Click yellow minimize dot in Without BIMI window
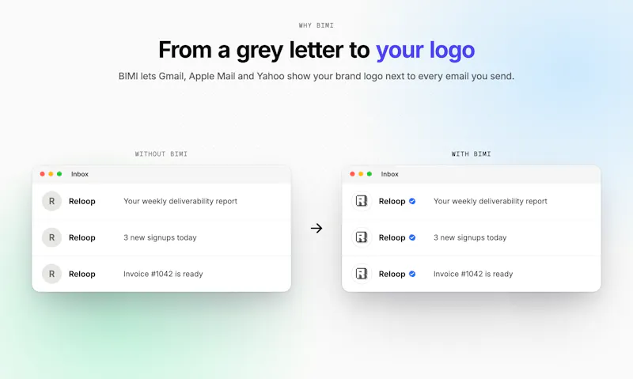 [x=51, y=174]
